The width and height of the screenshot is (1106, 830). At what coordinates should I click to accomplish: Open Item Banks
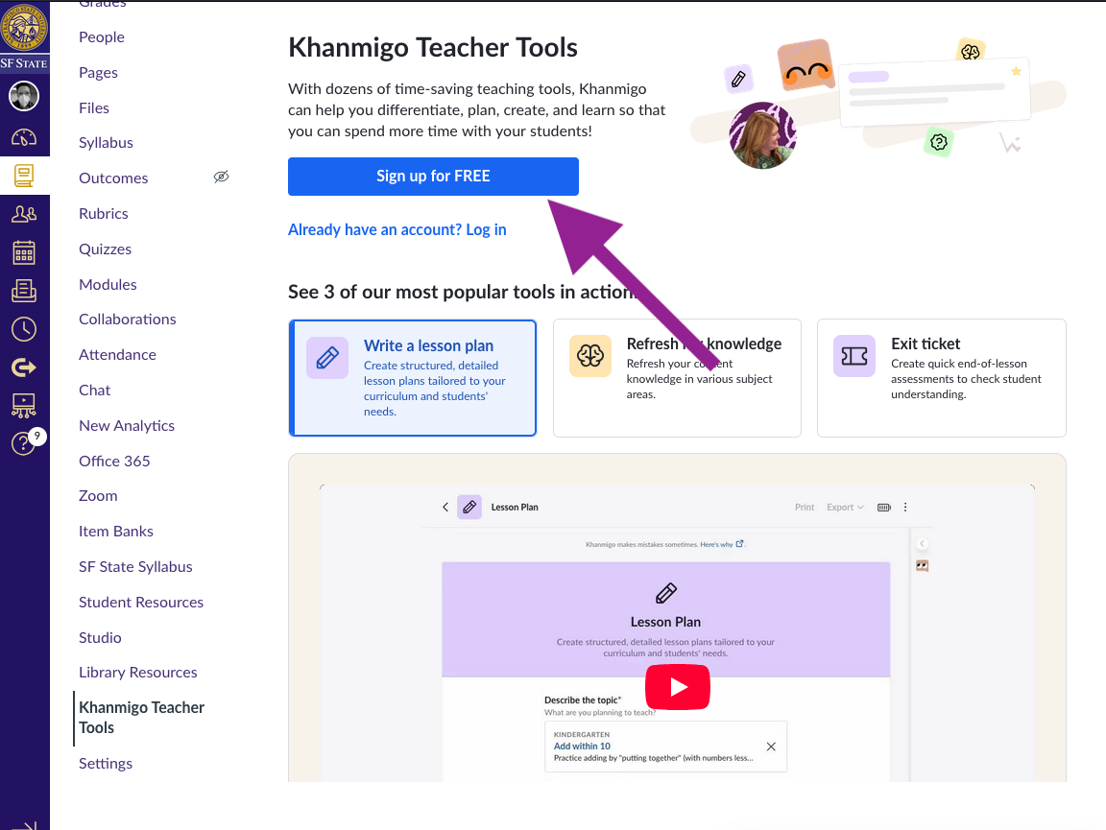click(116, 531)
